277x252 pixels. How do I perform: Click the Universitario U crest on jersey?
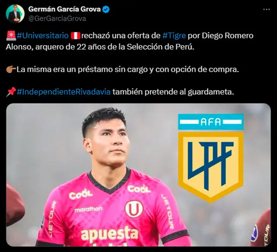click(134, 209)
